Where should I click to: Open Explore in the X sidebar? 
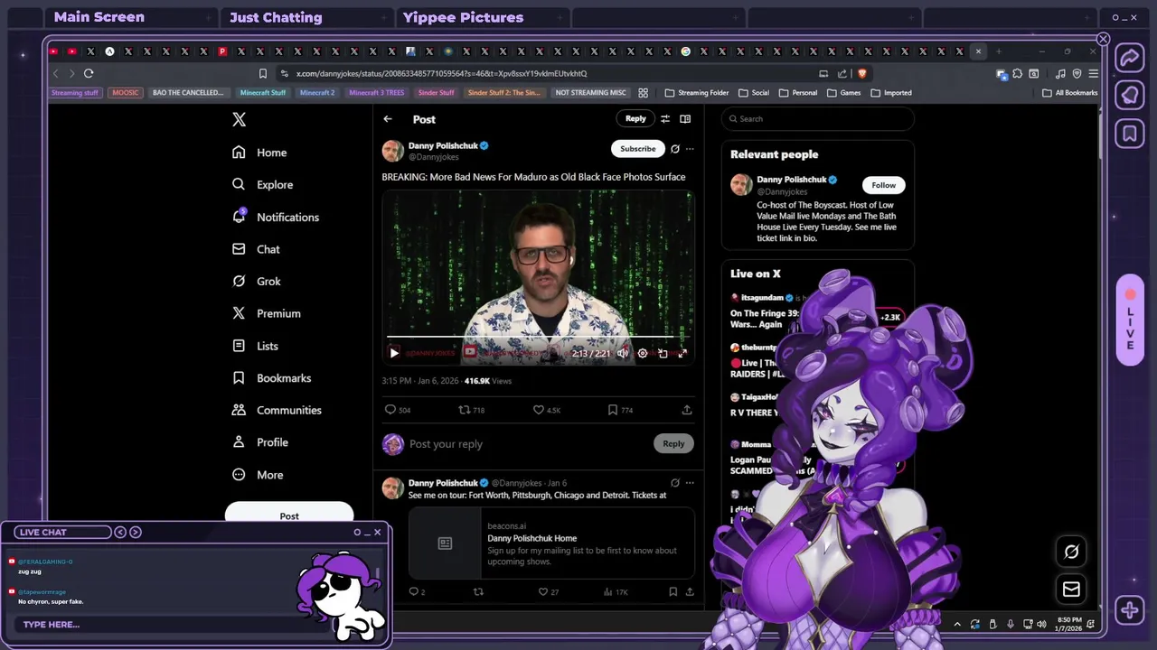pyautogui.click(x=262, y=184)
